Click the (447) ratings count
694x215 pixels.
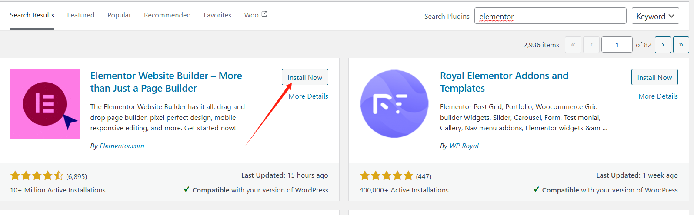pyautogui.click(x=424, y=176)
